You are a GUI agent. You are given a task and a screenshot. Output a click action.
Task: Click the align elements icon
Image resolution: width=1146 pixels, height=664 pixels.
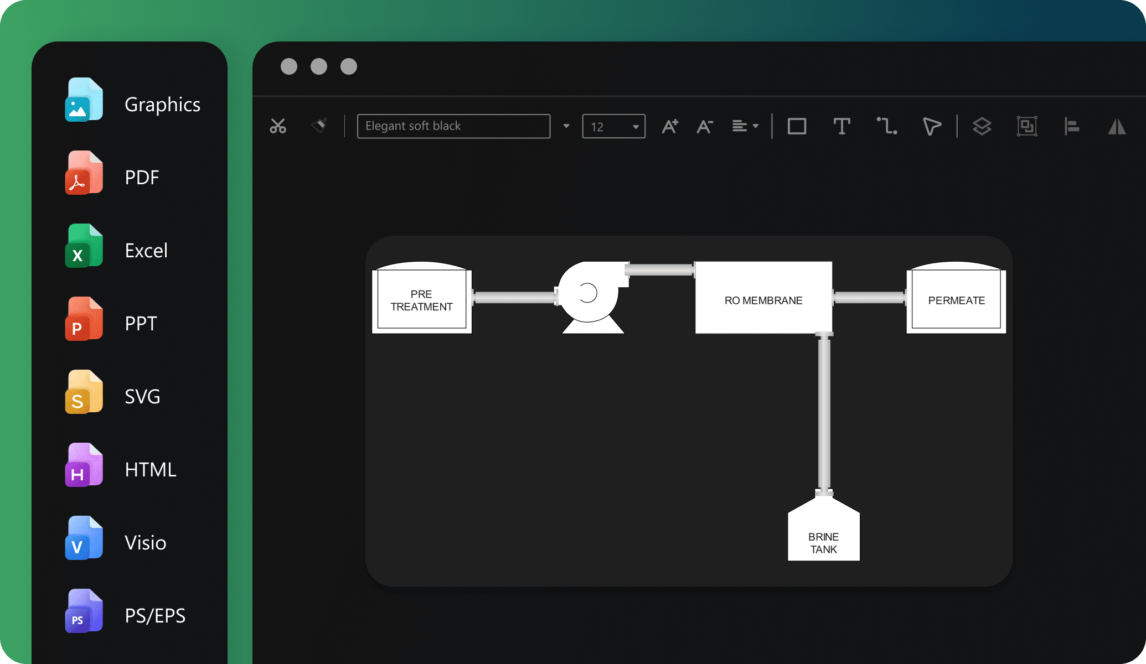pos(1072,126)
